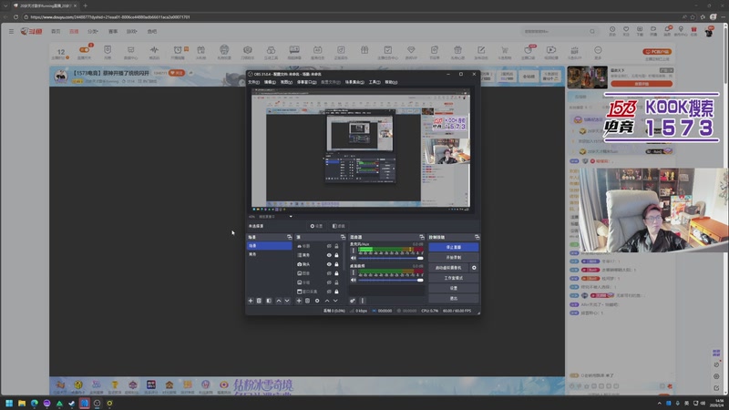
Task: Click the search magnifier icon on Douyu
Action: [x=591, y=31]
